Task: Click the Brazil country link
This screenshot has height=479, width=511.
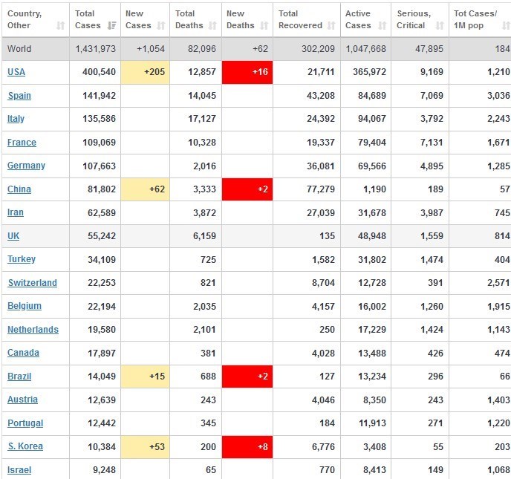Action: 19,377
